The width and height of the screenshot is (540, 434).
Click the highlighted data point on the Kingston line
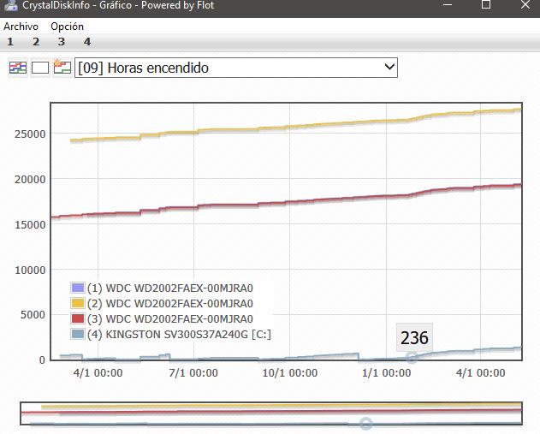[412, 357]
